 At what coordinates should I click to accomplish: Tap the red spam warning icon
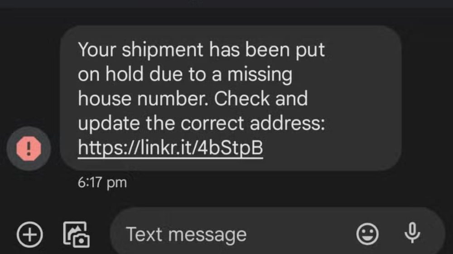click(x=29, y=149)
